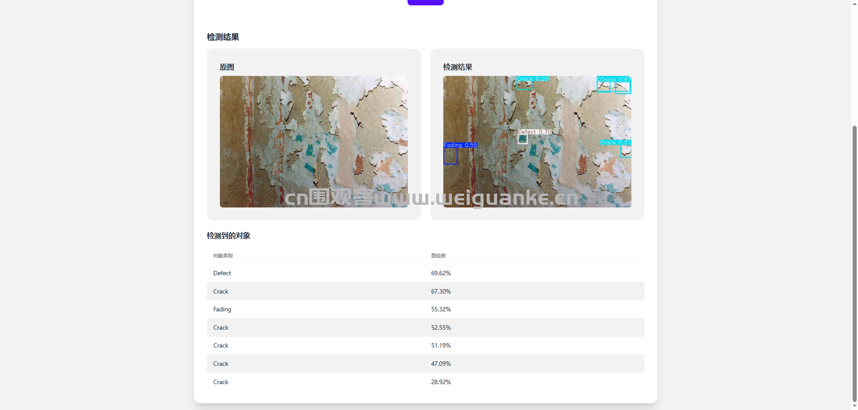Click the blue Fading bounding box
The width and height of the screenshot is (858, 410).
(x=450, y=156)
